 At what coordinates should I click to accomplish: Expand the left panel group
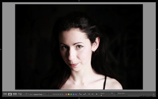tap(1, 50)
